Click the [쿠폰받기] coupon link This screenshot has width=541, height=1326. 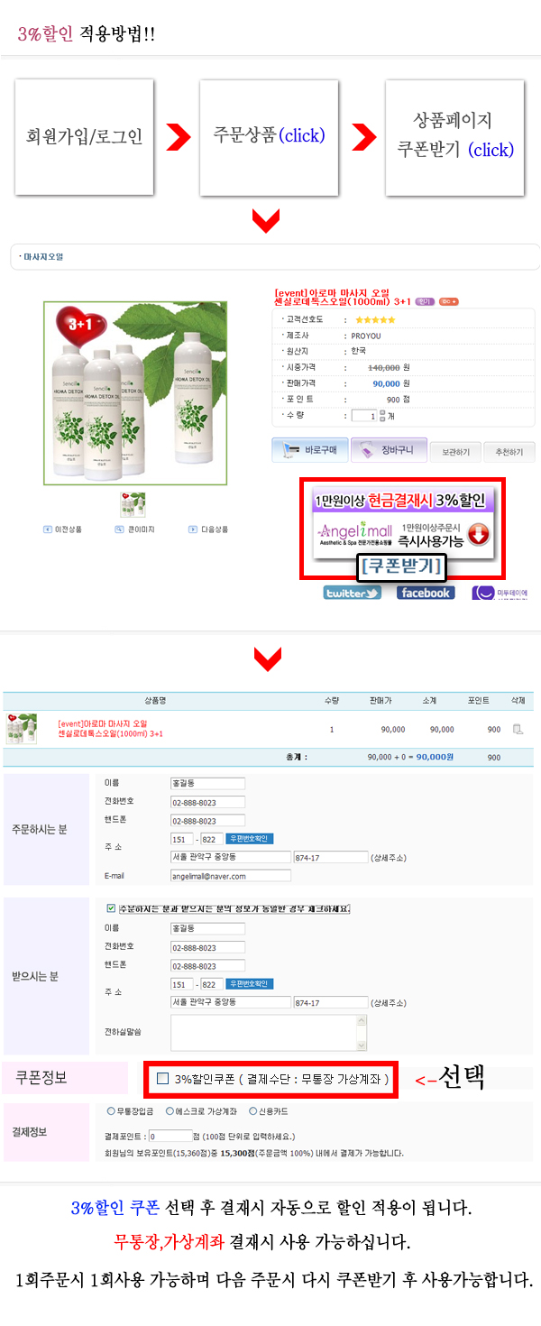401,566
